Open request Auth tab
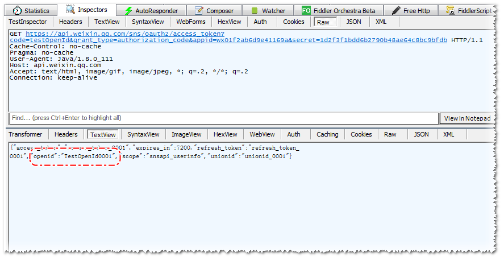Screen dimensions: 504x260 pos(260,22)
